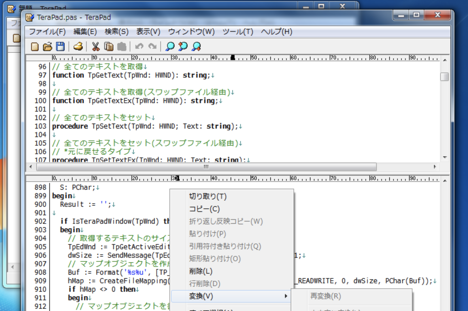
Task: Open the 編集(E) menu
Action: coord(85,31)
